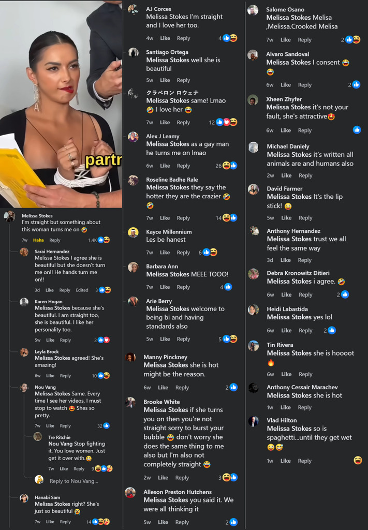This screenshot has width=368, height=530.
Task: Open the video thumbnail of the woman
Action: (x=61, y=104)
